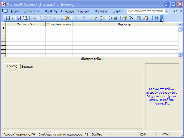Screen dimensions: 184x138
Task: Click the Τύπος δεδομένων column header
Action: coord(59,24)
